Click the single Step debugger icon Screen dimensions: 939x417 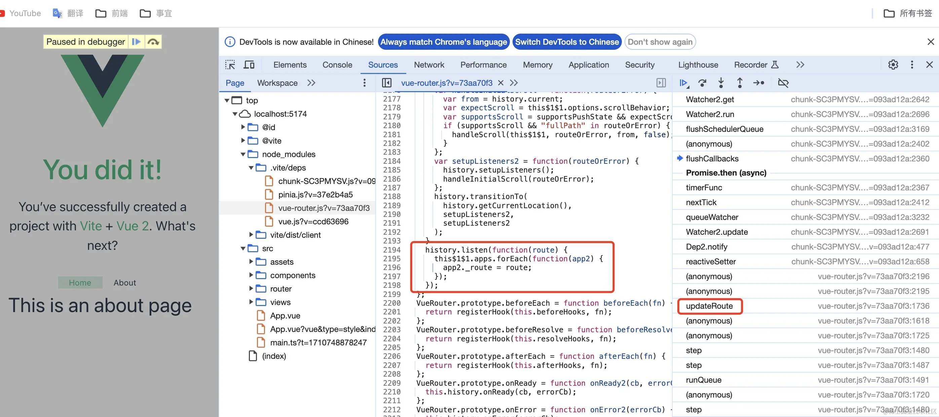click(x=758, y=83)
